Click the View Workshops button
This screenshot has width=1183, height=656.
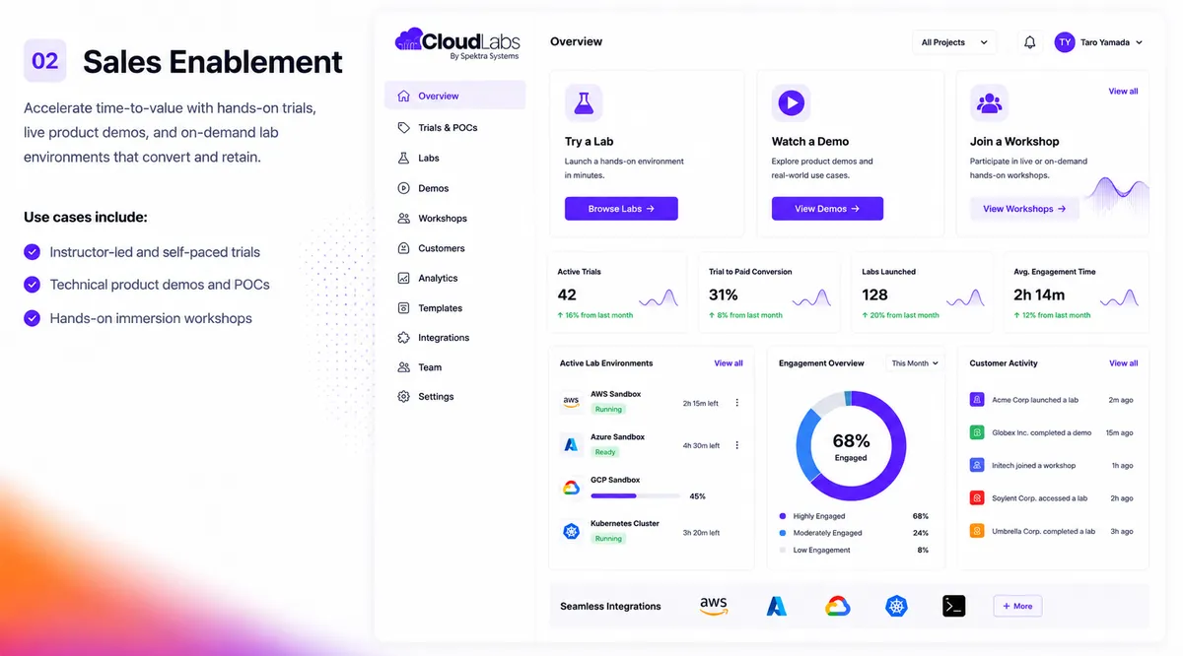(x=1024, y=209)
